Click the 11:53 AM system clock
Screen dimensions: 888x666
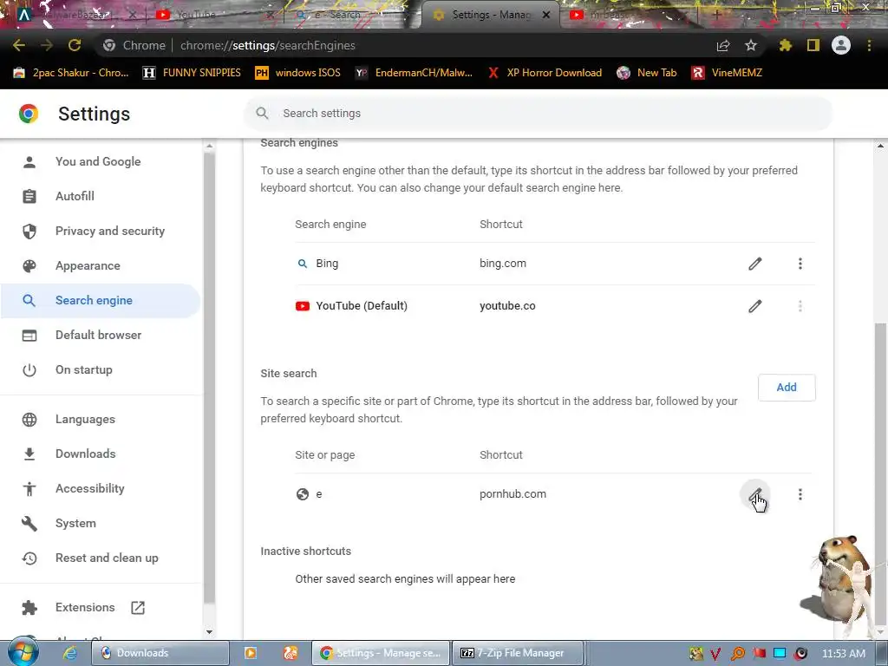[843, 654]
